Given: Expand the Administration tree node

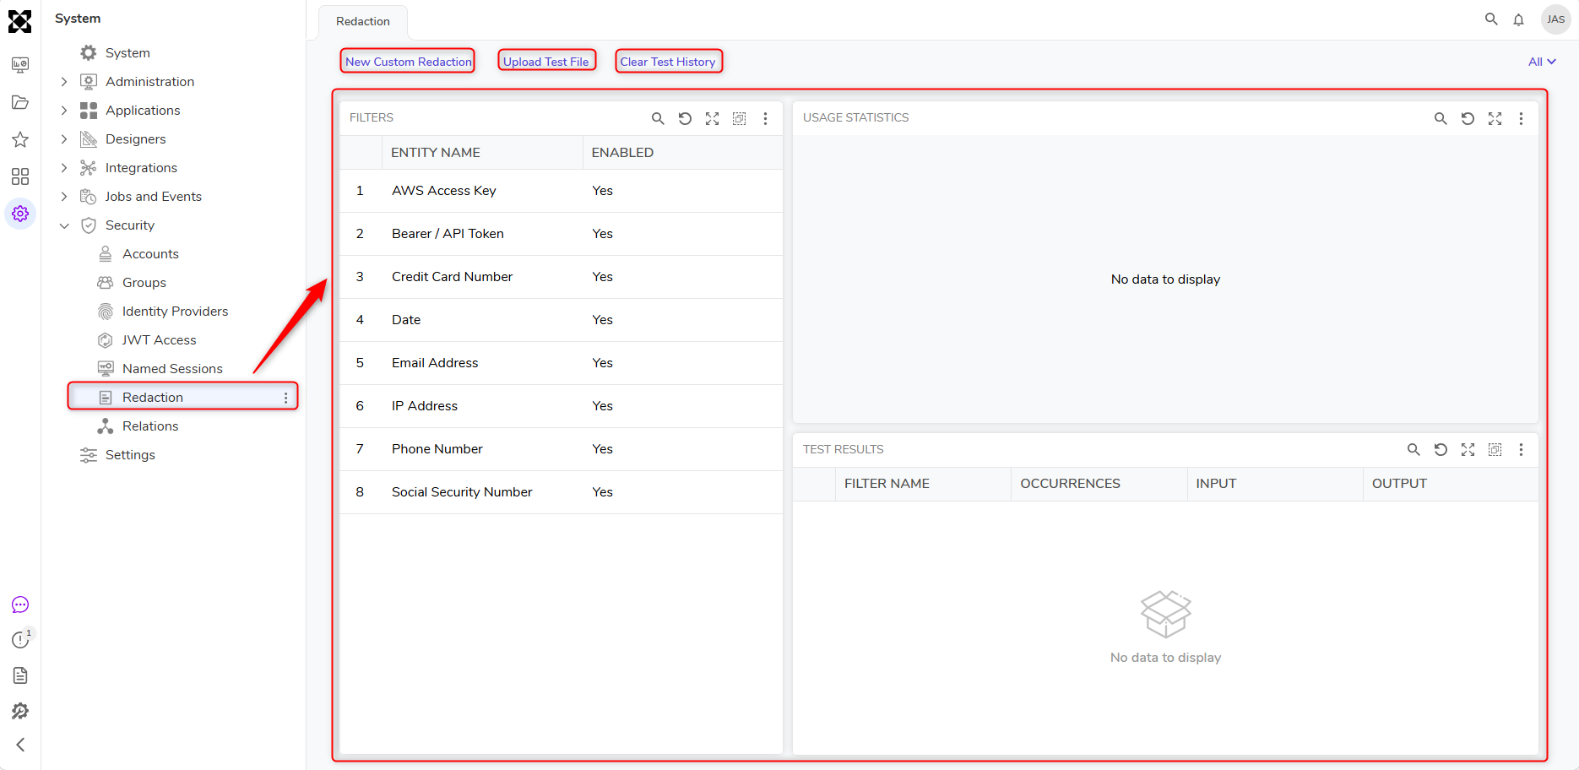Looking at the screenshot, I should [x=64, y=82].
